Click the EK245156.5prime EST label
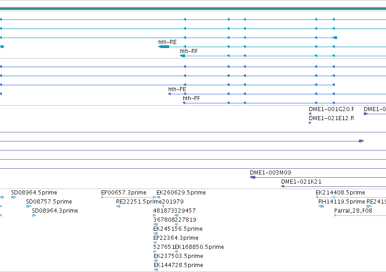The image size is (386, 272). coord(178,229)
